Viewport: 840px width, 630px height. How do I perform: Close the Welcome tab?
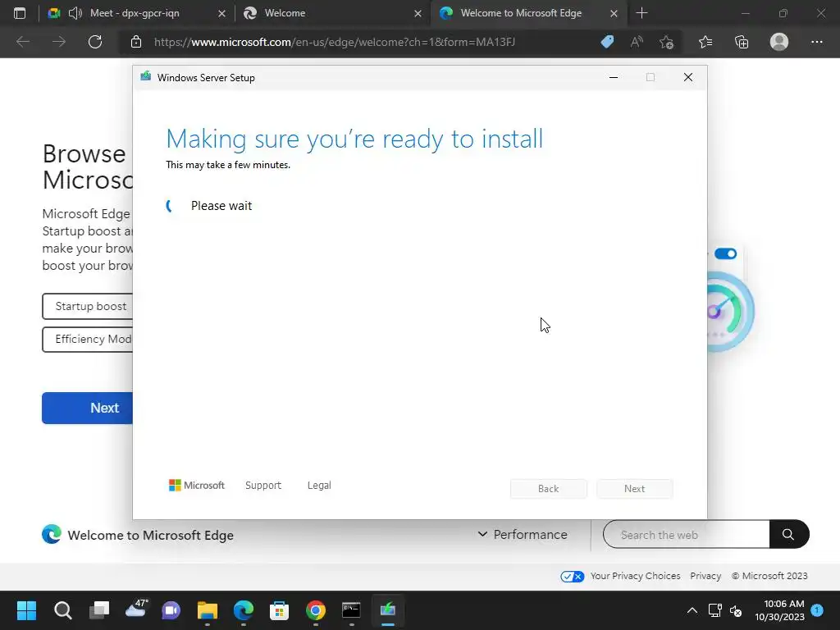coord(418,13)
